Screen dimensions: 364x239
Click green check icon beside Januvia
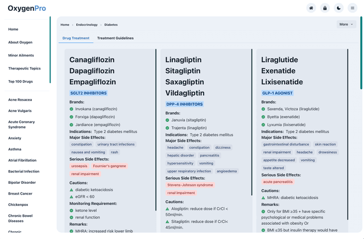point(167,120)
